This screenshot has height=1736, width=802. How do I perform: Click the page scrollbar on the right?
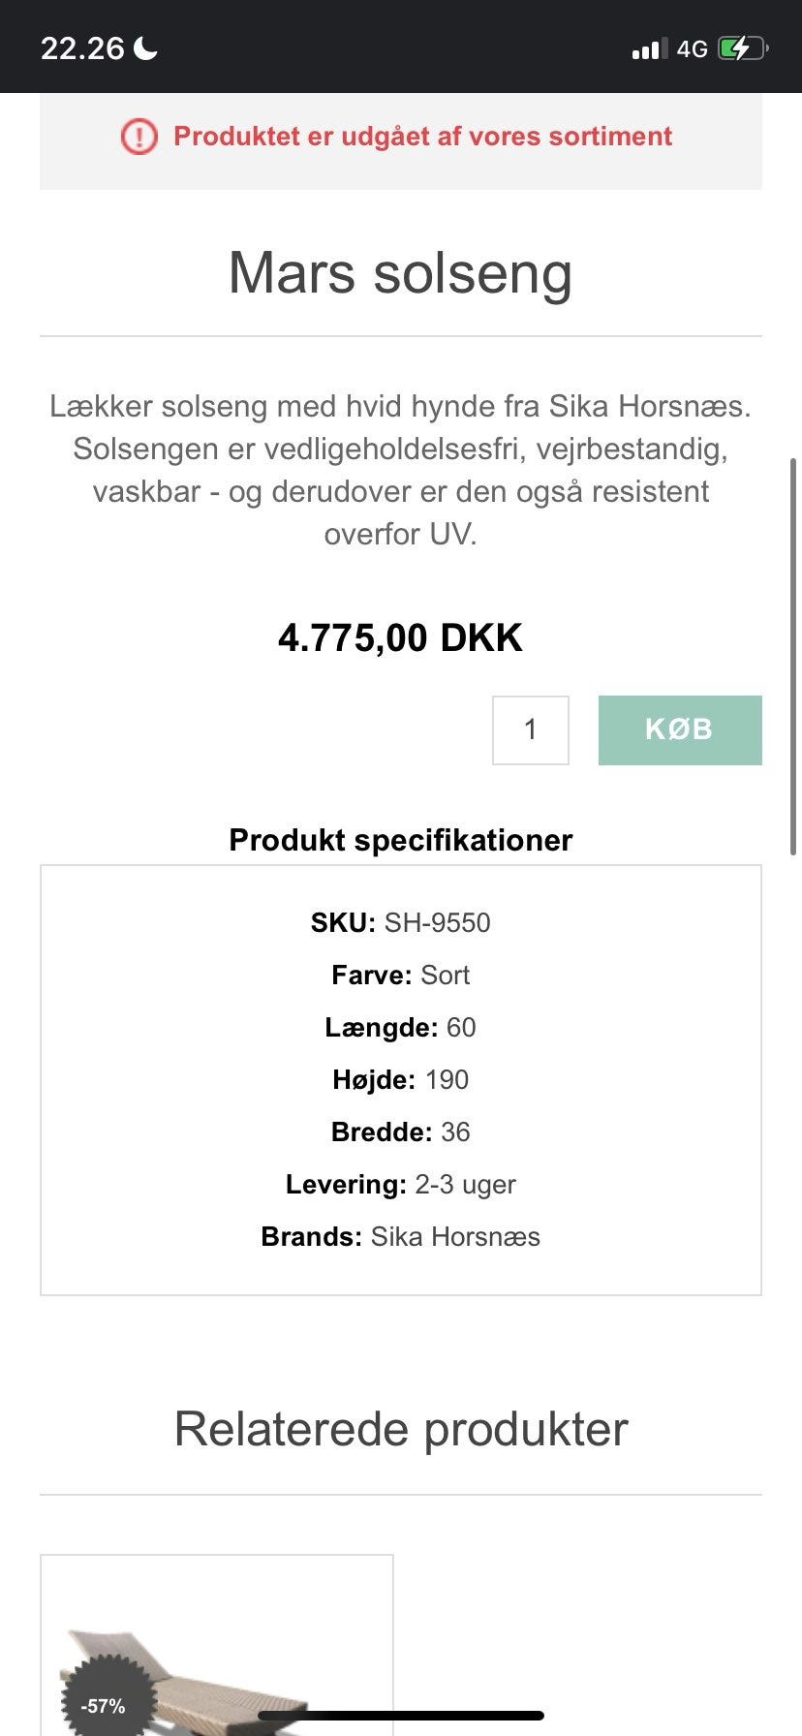point(794,657)
